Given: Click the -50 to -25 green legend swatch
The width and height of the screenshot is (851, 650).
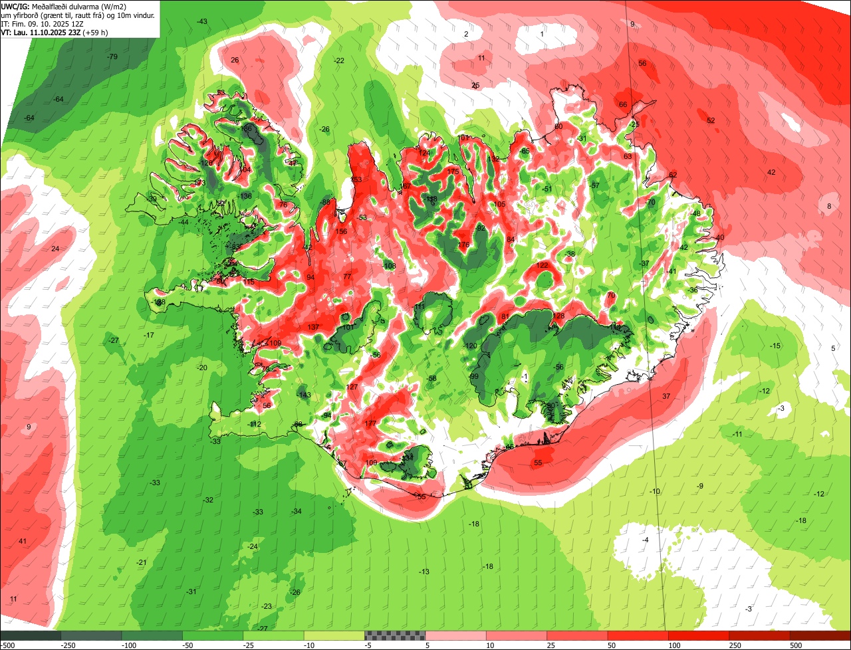Looking at the screenshot, I should pyautogui.click(x=213, y=635).
